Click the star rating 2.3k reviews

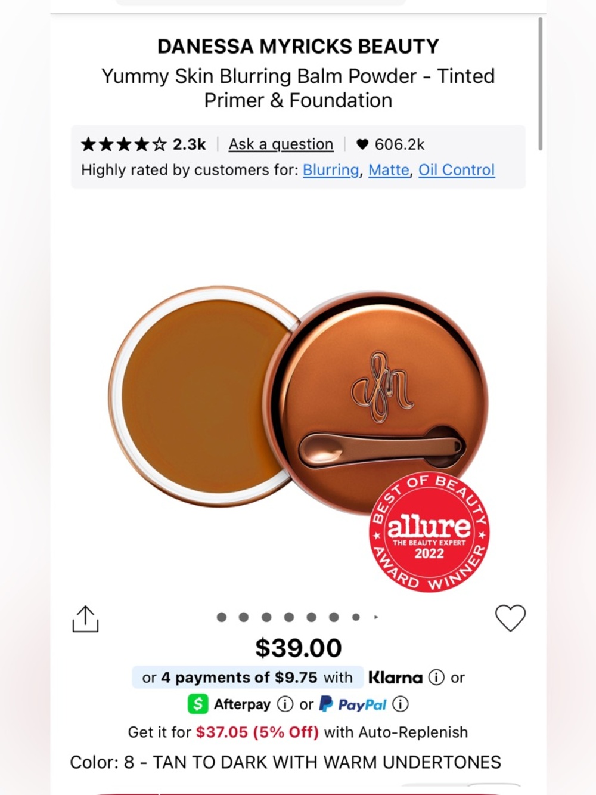click(x=143, y=144)
